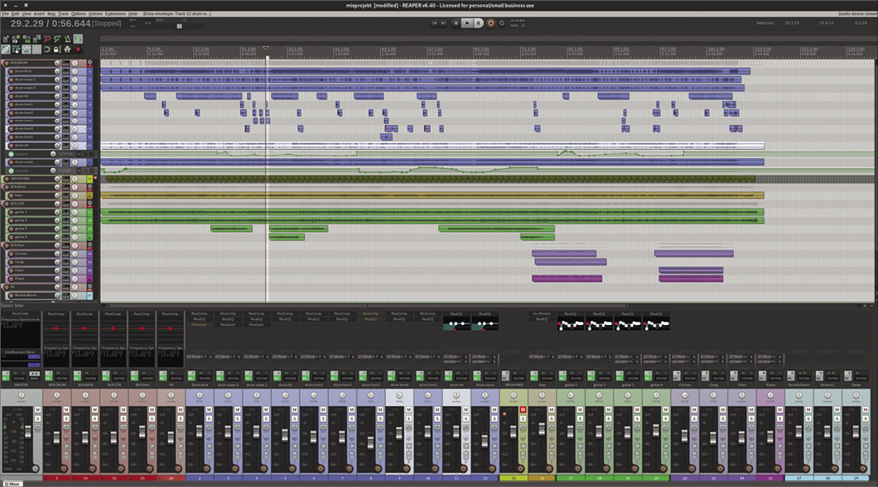Click the BUS DRUM track record-arm button
This screenshot has height=487, width=878.
6,63
